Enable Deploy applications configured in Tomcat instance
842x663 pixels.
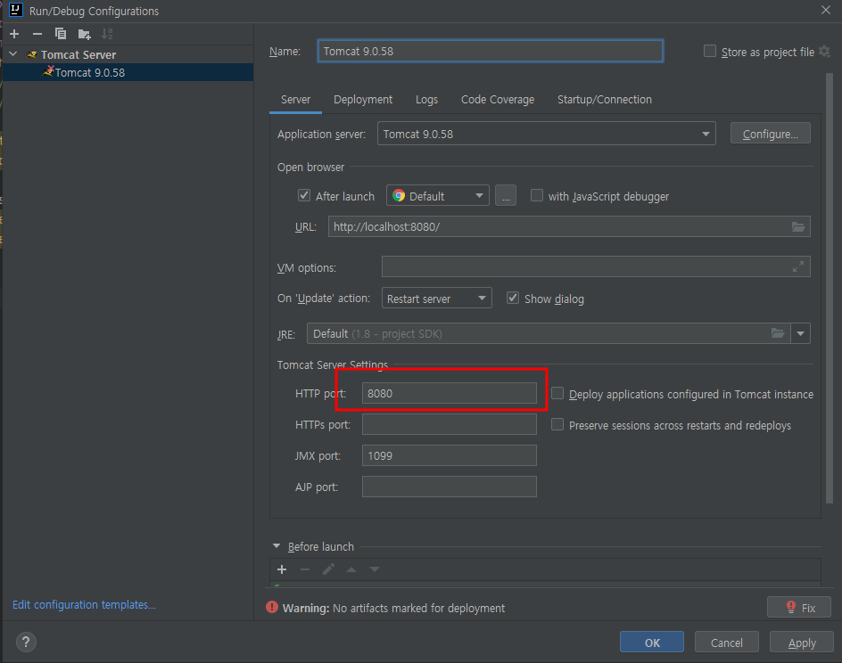[557, 393]
